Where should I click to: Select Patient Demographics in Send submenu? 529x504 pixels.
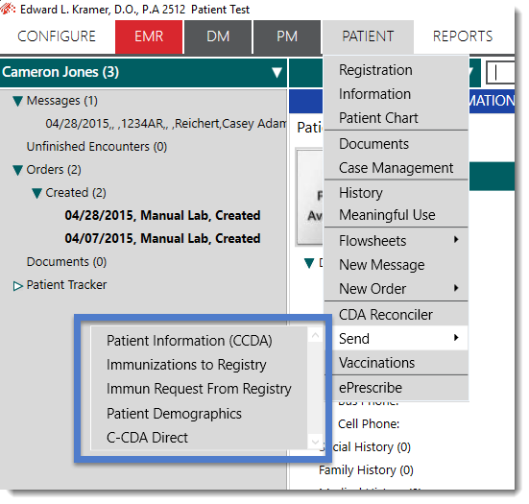pyautogui.click(x=199, y=414)
